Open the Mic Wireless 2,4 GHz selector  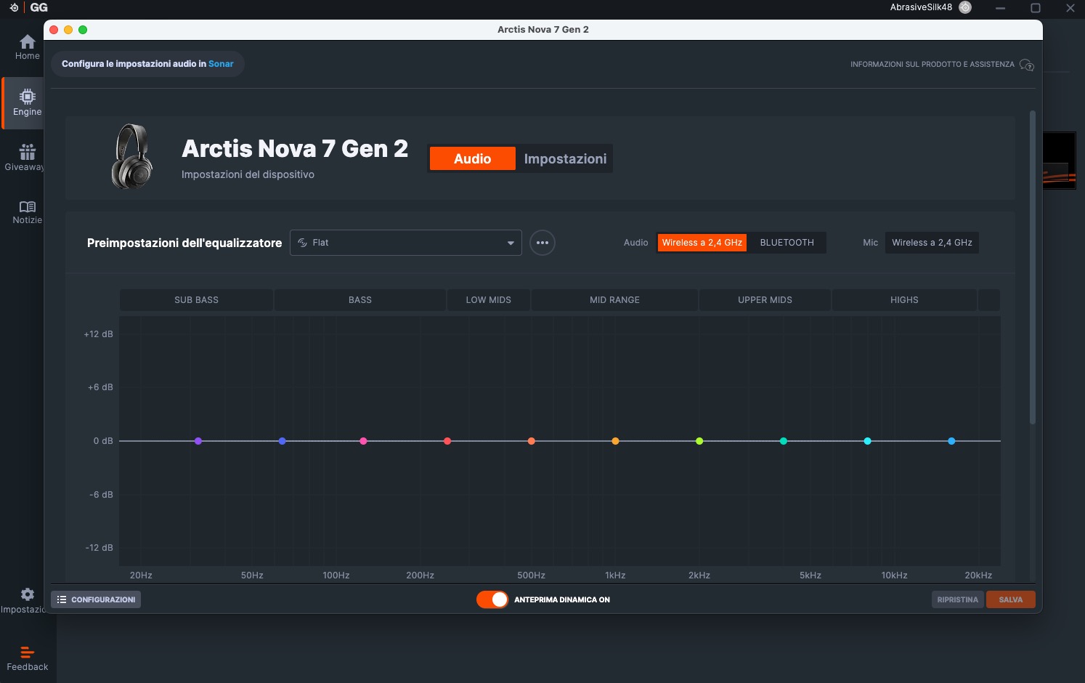pyautogui.click(x=932, y=243)
